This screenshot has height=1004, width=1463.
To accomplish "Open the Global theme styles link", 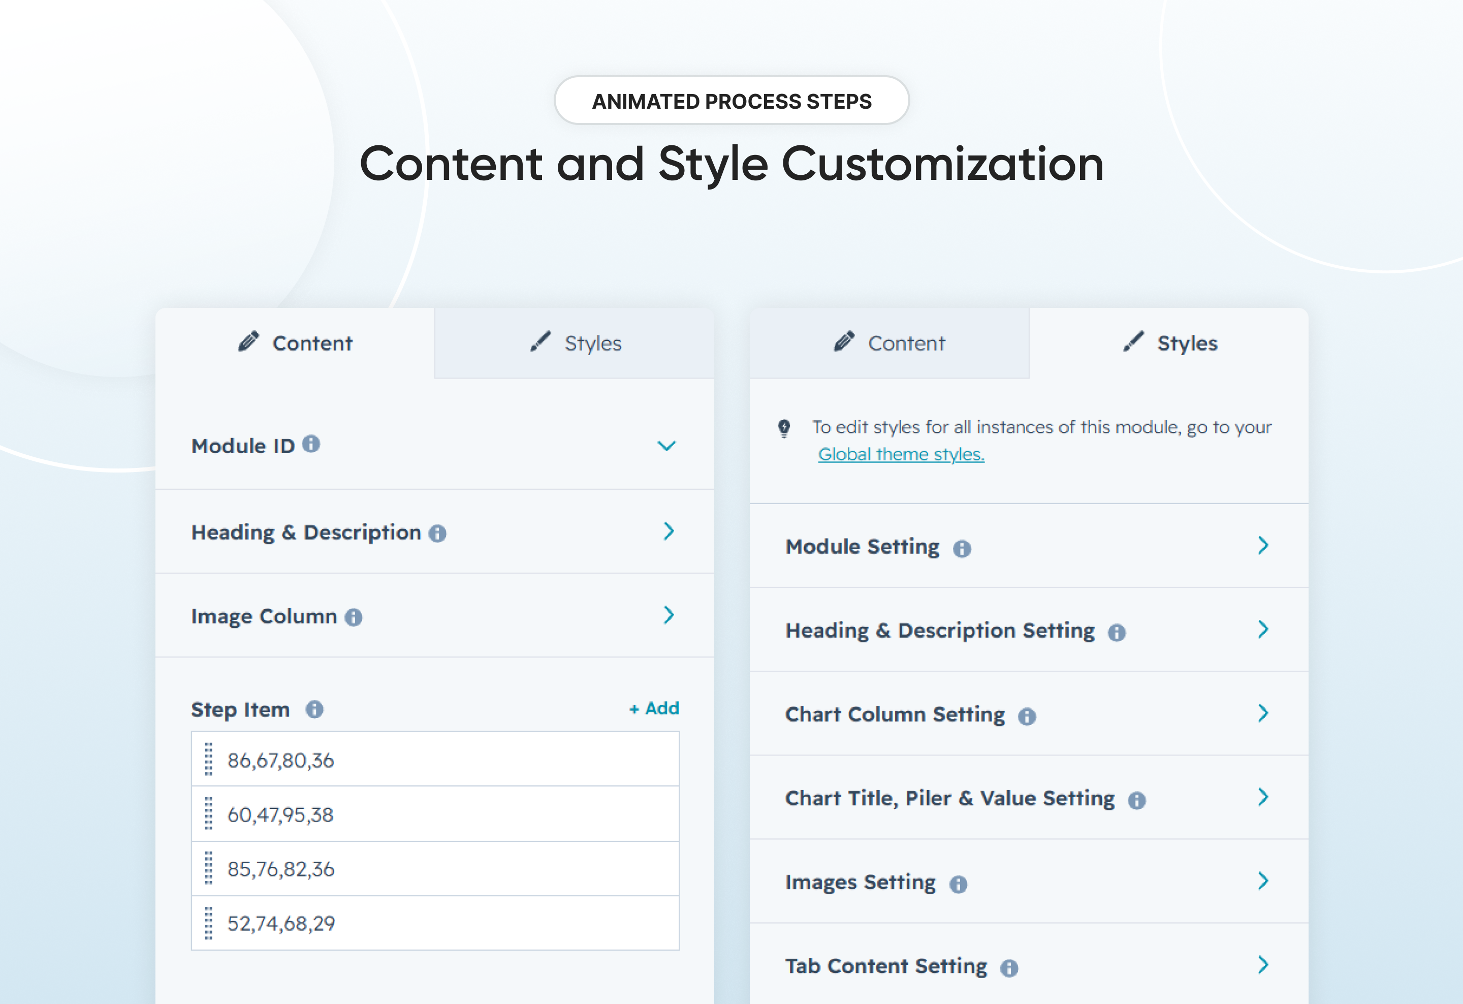I will point(901,454).
